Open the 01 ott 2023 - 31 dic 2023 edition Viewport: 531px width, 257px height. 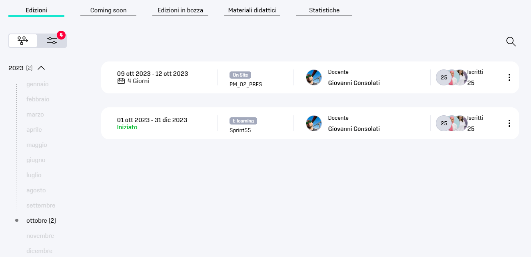pos(310,123)
